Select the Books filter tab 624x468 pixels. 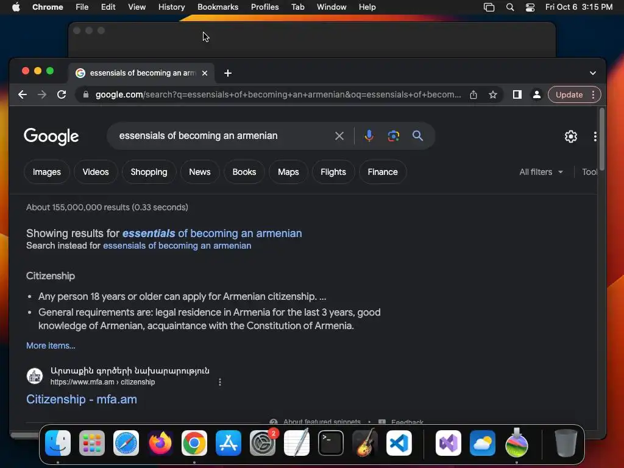coord(244,172)
